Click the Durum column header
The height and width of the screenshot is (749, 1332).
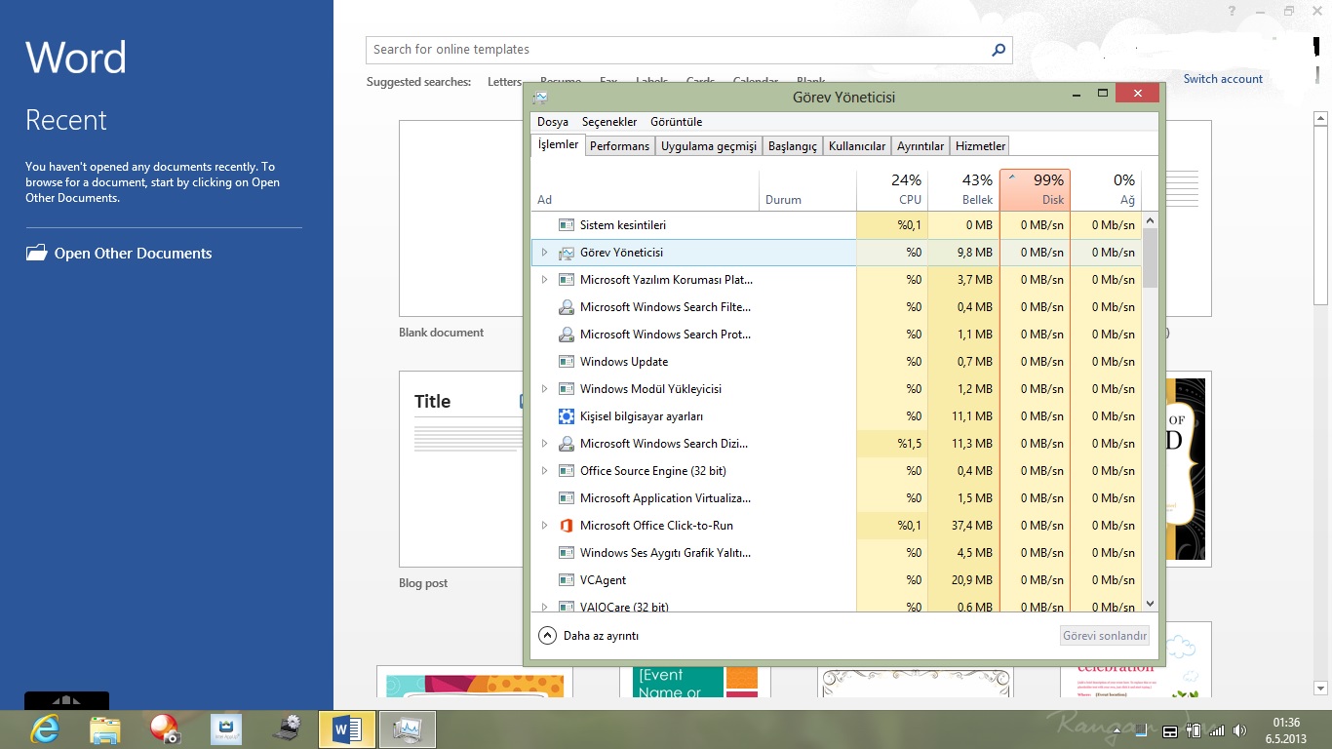(807, 189)
